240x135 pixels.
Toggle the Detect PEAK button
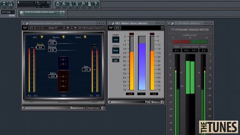click(116, 51)
